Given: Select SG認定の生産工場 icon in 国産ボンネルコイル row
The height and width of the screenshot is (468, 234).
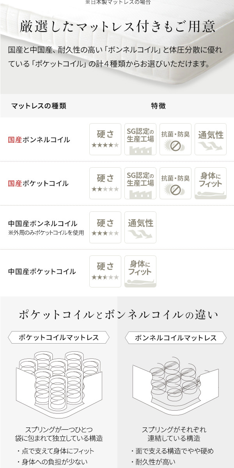Looking at the screenshot, I should point(140,139).
